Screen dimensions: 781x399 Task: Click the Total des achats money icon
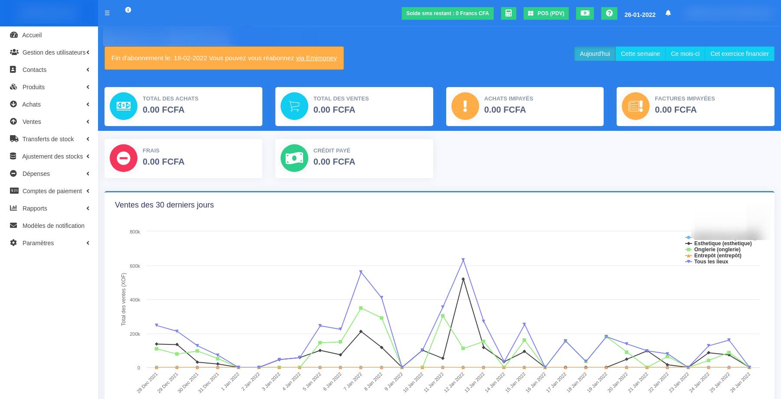(x=124, y=106)
